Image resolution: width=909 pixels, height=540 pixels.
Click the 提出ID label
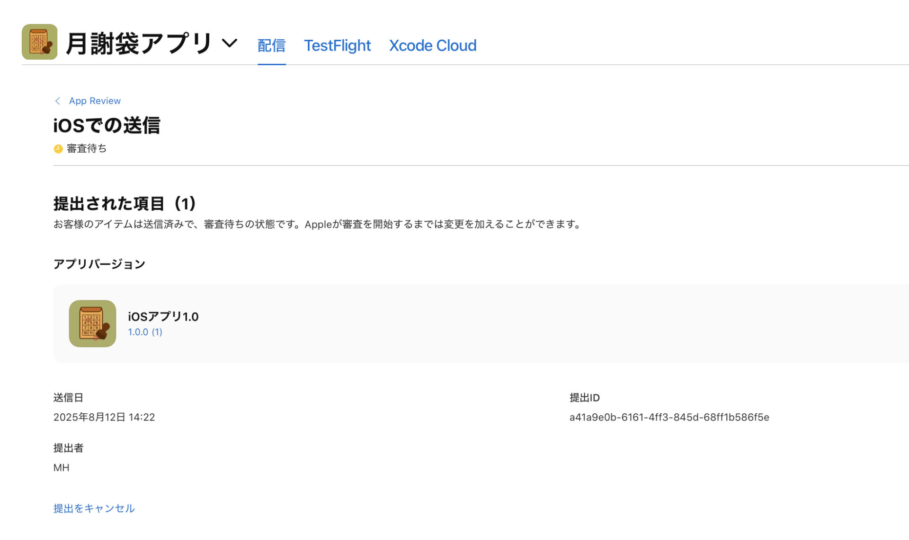(585, 398)
